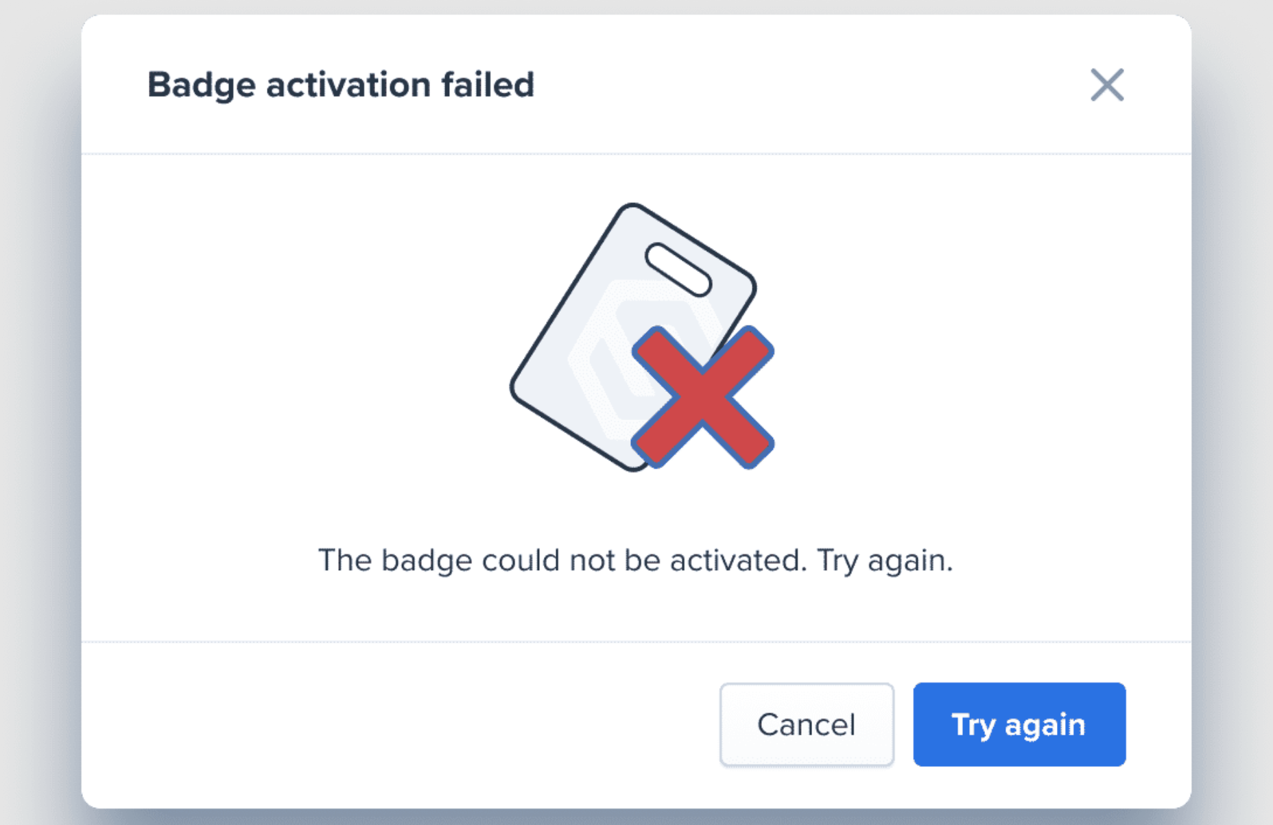Click the empty footer area beside Cancel
Image resolution: width=1273 pixels, height=825 pixels.
[x=398, y=724]
